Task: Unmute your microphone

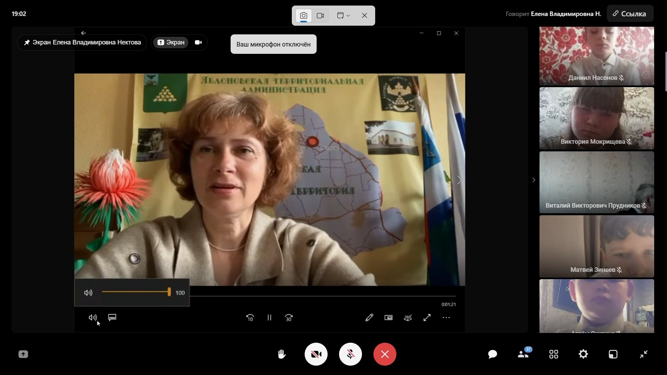Action: tap(350, 354)
